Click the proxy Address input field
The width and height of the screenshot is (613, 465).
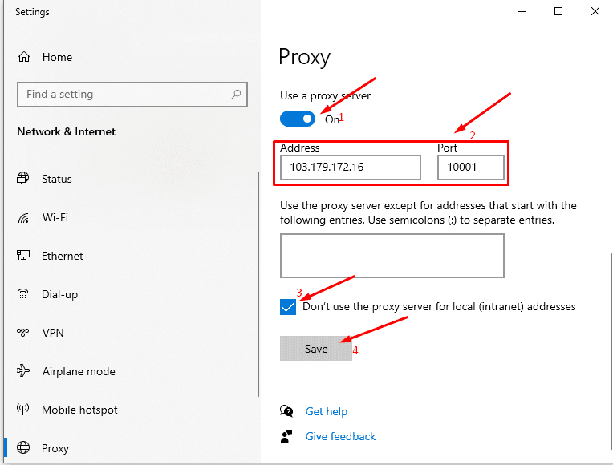(x=351, y=168)
